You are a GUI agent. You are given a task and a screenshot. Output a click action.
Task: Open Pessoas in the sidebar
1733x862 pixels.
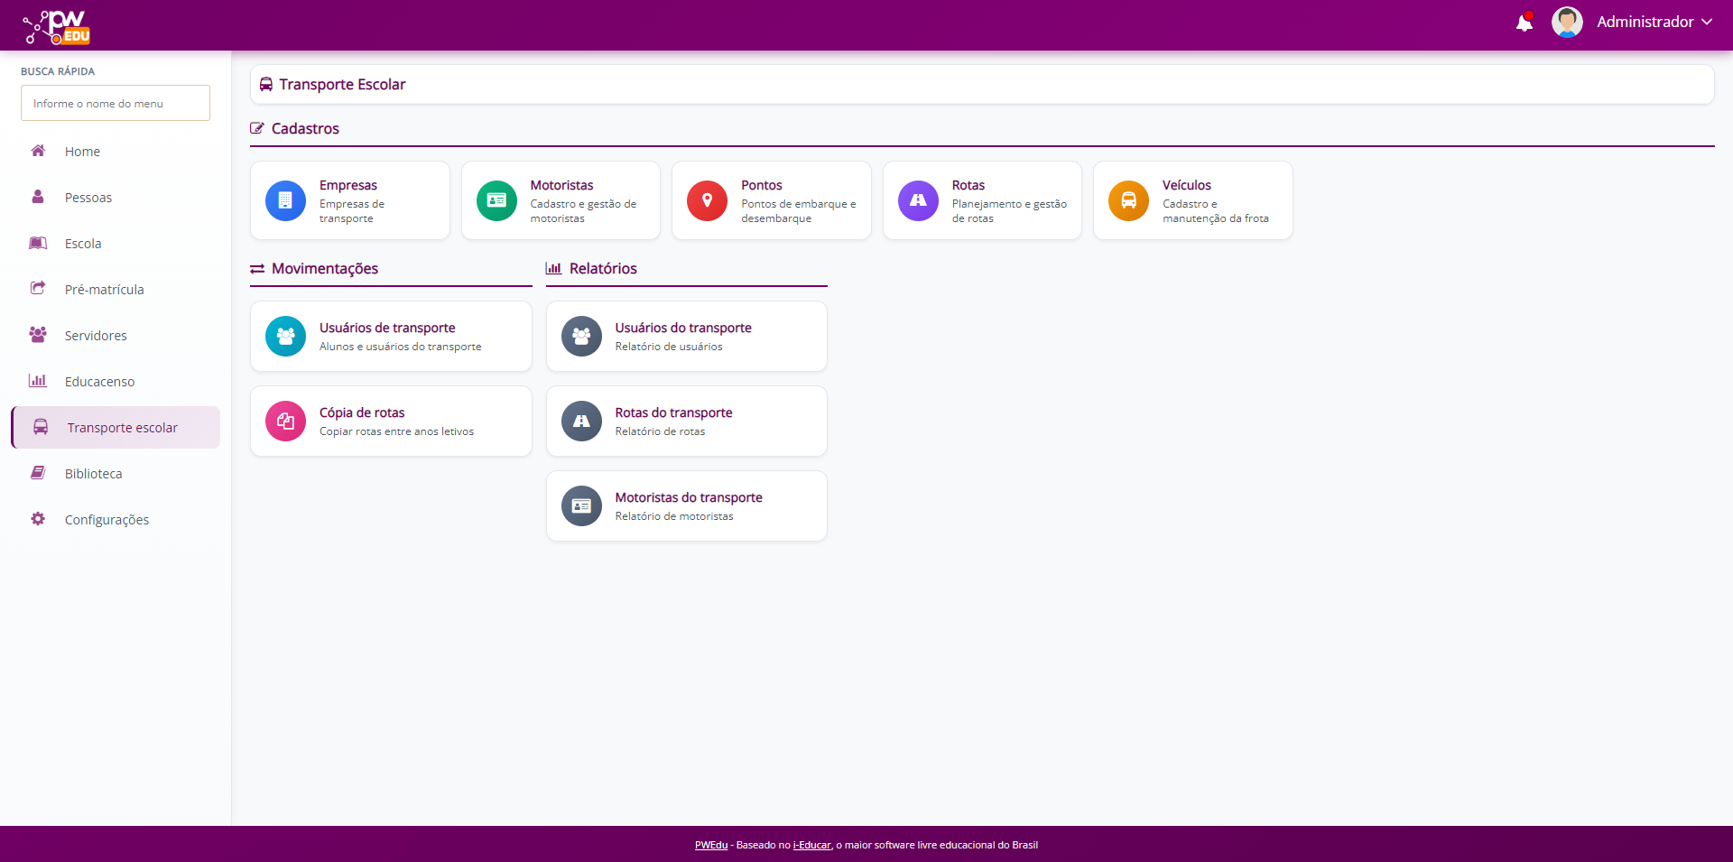coord(88,198)
